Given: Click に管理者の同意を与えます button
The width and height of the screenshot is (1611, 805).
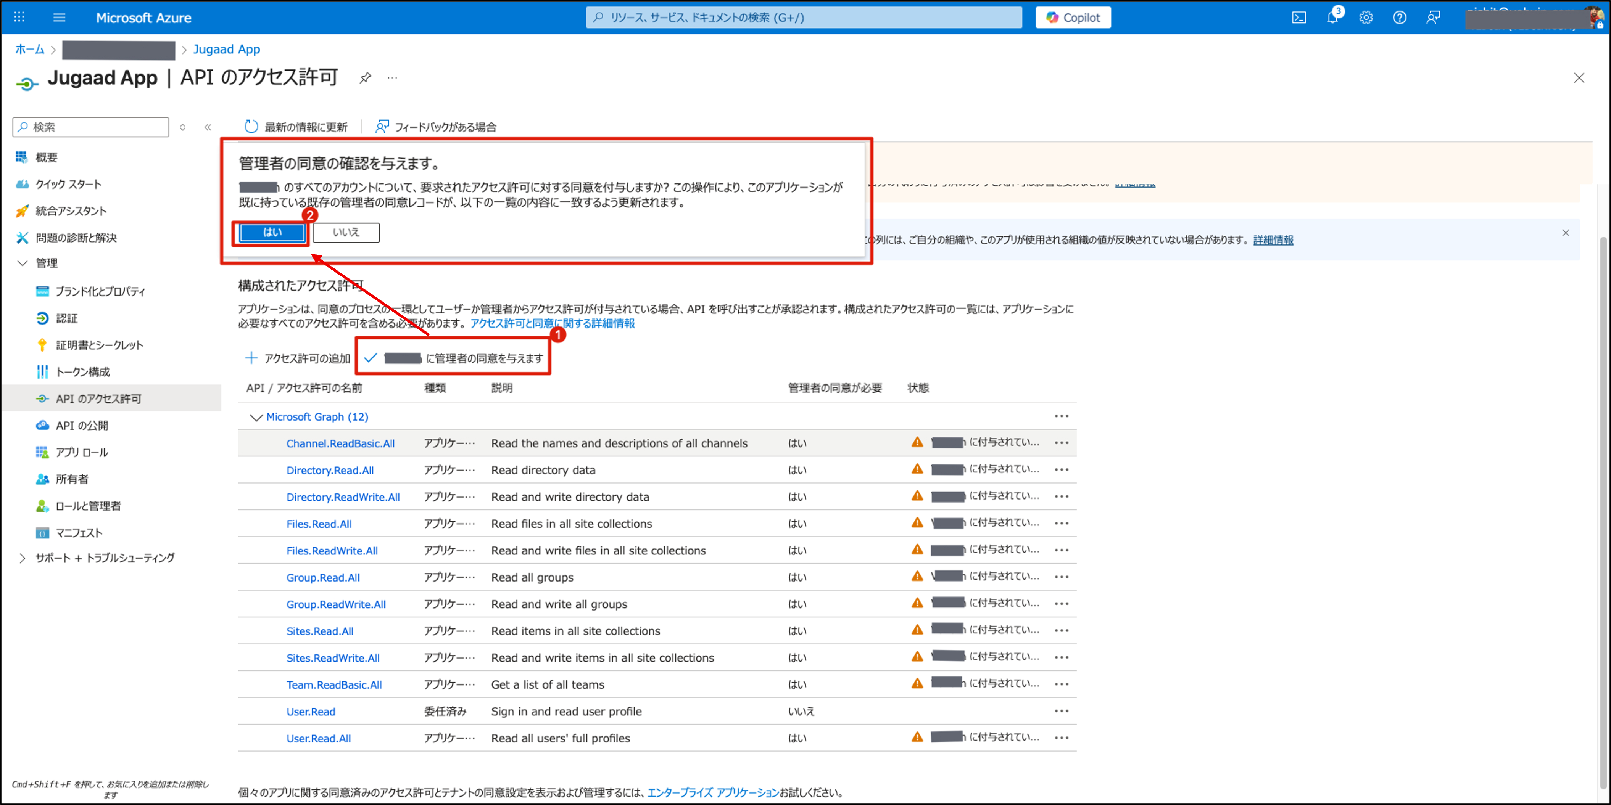Looking at the screenshot, I should click(454, 358).
